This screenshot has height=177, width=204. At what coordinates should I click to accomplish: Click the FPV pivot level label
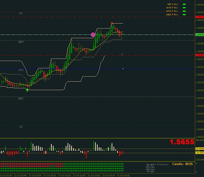click(x=21, y=70)
